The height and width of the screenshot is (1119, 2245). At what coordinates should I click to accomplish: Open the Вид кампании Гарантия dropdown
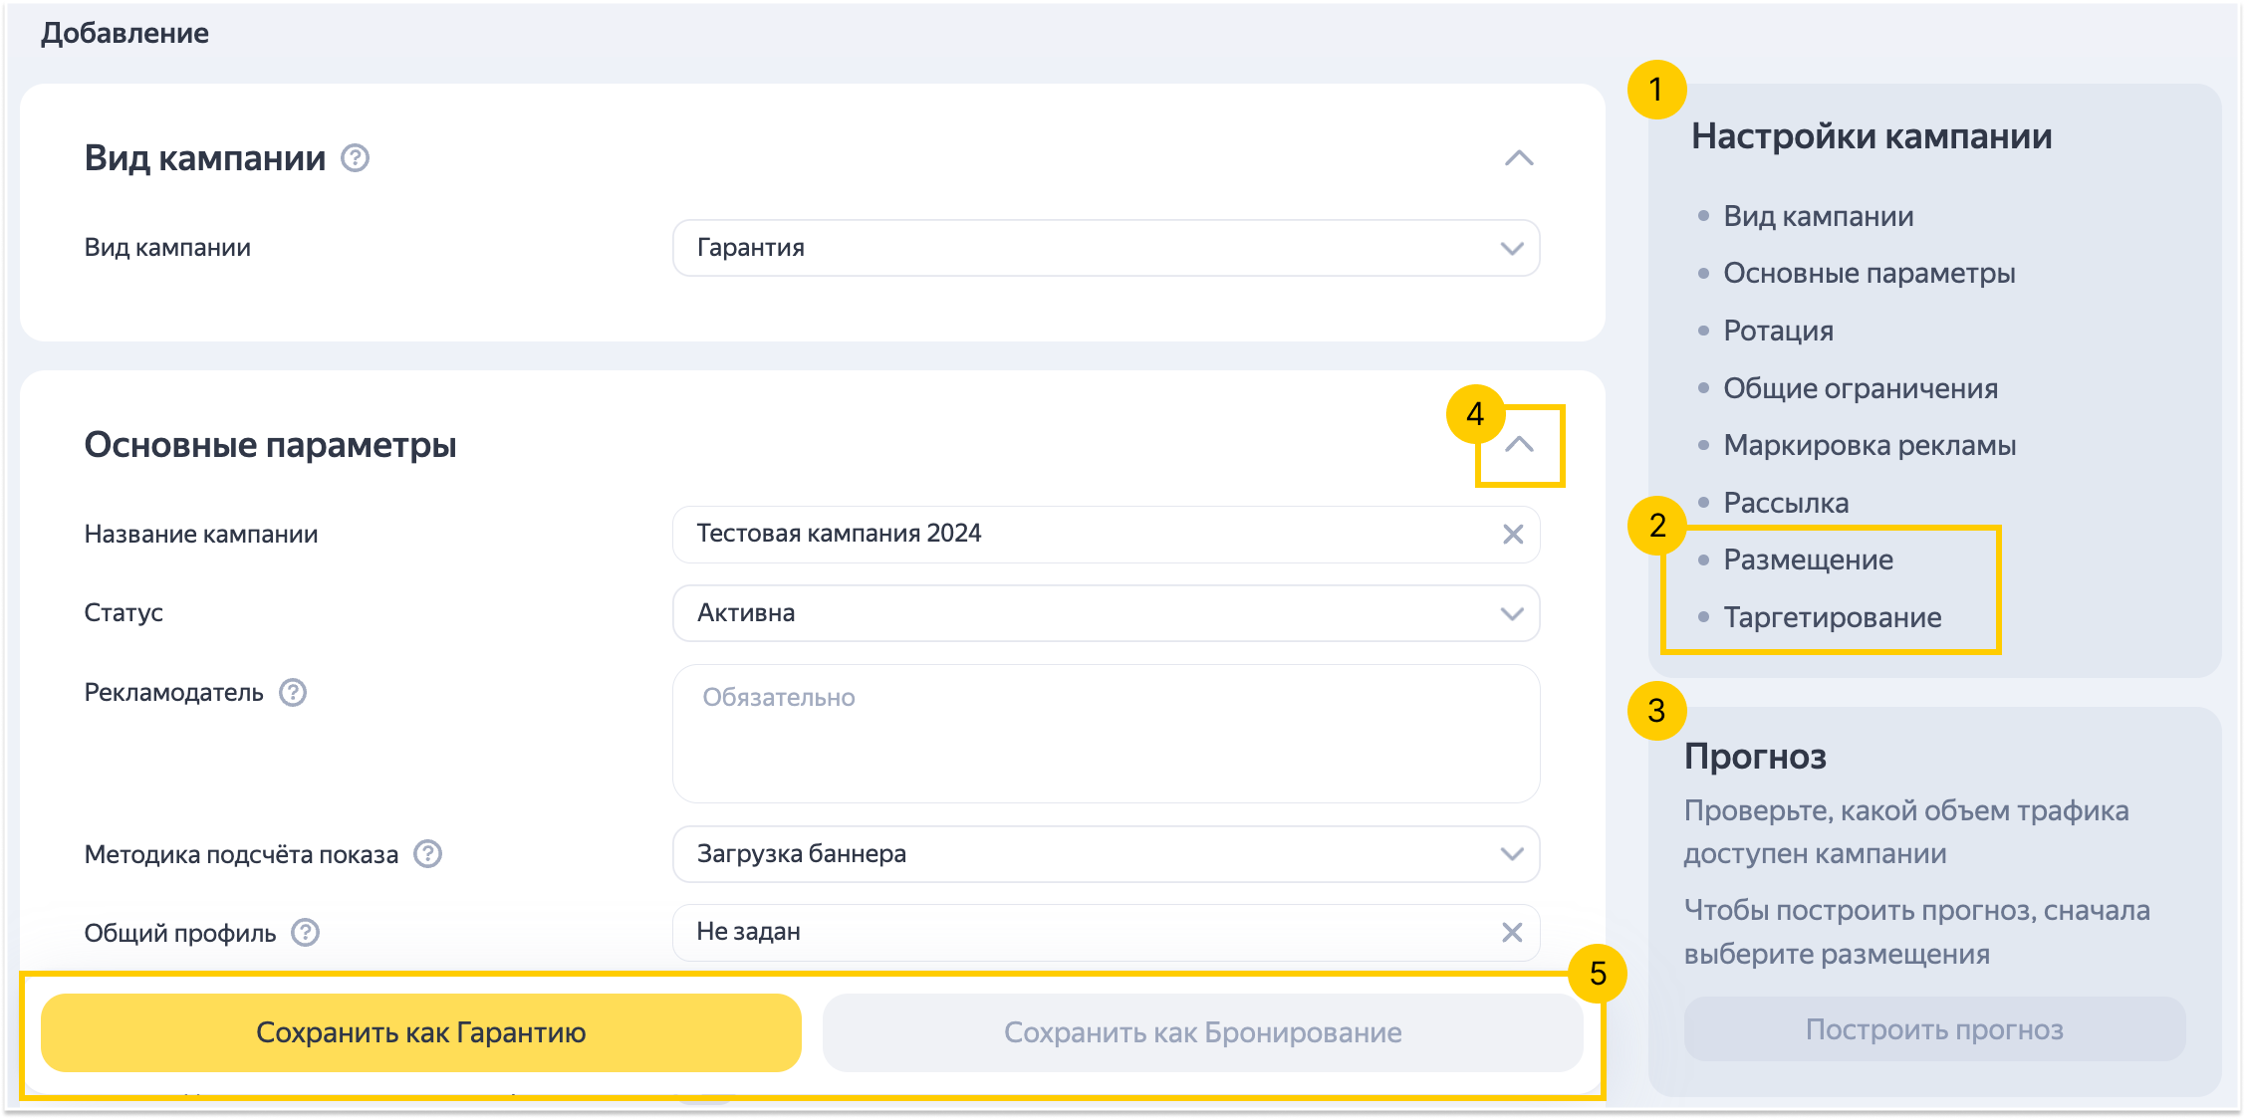pos(1106,248)
